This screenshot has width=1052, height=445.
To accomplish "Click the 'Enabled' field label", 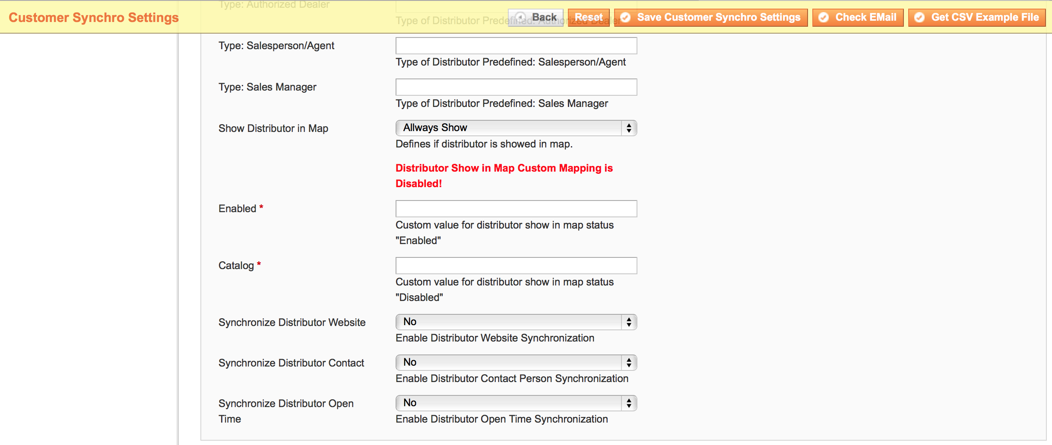I will click(238, 209).
